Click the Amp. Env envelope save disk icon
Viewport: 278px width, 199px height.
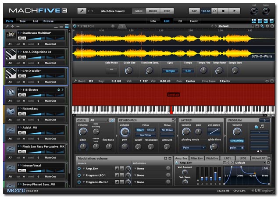pos(225,163)
